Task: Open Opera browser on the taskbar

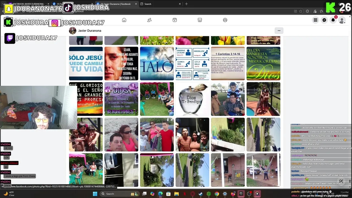Action: tap(193, 194)
